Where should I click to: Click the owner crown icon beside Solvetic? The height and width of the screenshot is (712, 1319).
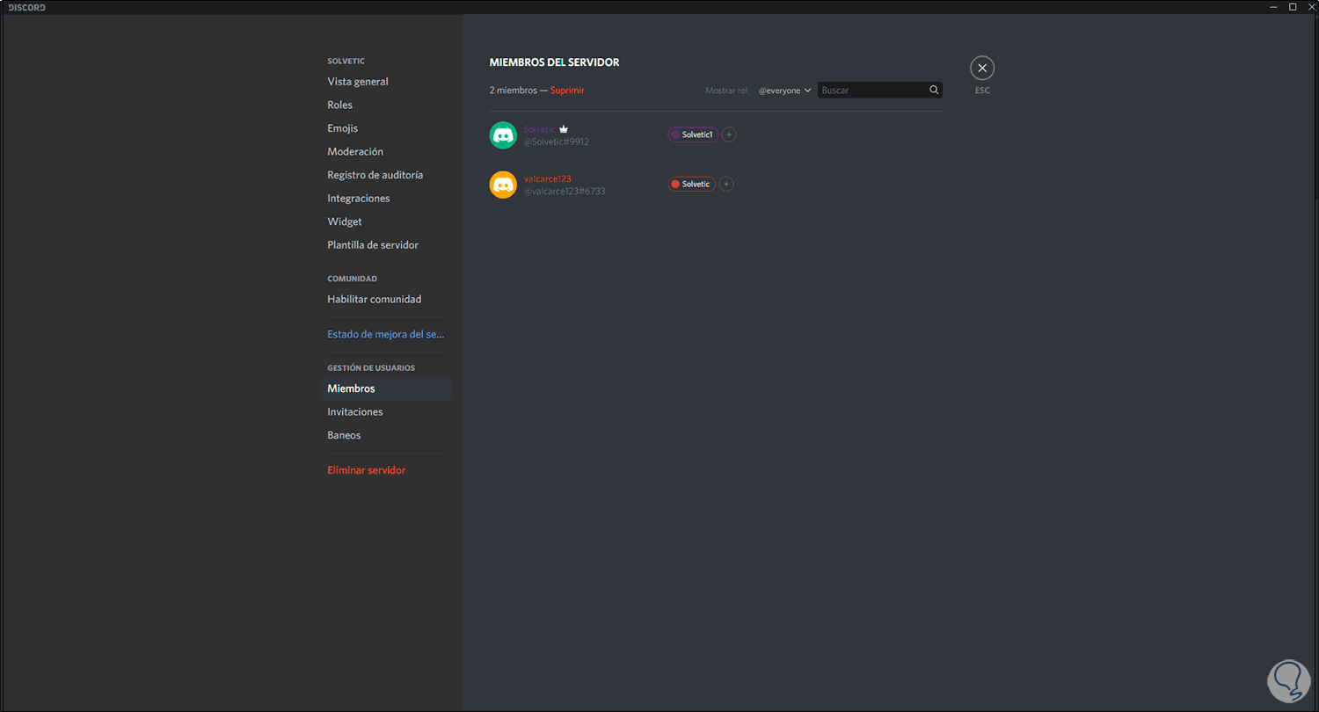(564, 129)
